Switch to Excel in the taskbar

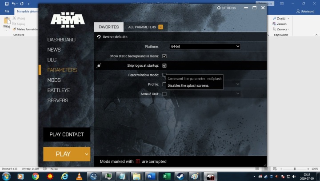pyautogui.click(x=165, y=176)
